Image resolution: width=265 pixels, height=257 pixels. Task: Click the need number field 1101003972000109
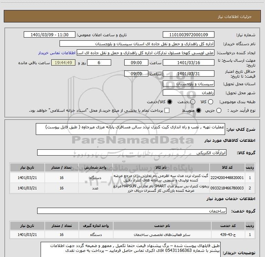click(189, 35)
